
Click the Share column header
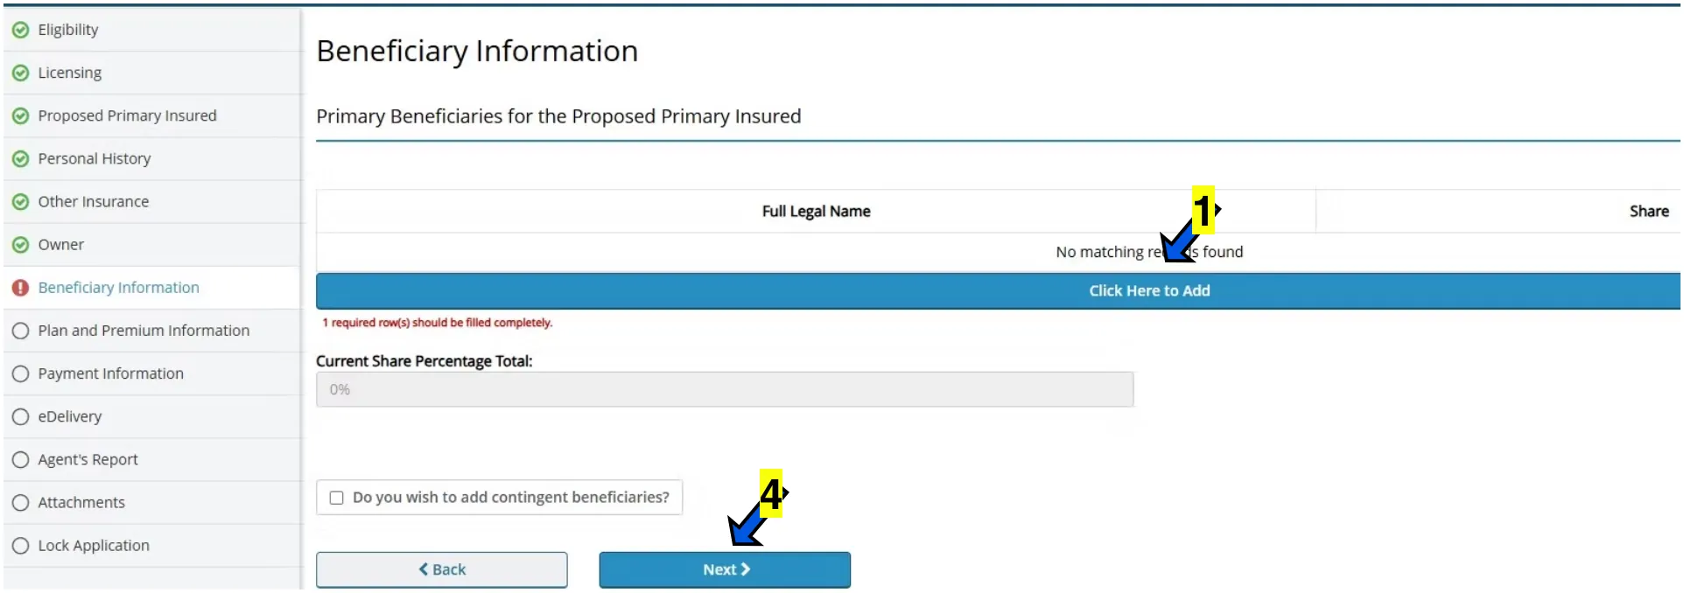pos(1649,211)
